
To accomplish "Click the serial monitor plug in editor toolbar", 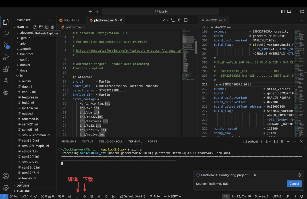I will click(x=179, y=20).
